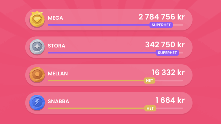Click the HET badge on MELLAN bar
Screen dimensions: 221x124
149,81
